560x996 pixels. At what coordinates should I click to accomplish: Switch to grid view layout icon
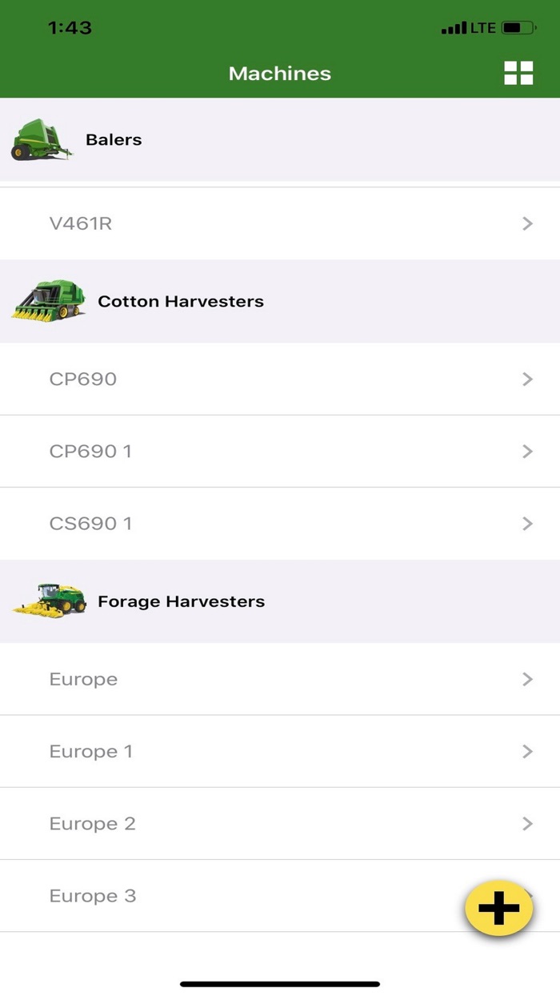click(518, 73)
